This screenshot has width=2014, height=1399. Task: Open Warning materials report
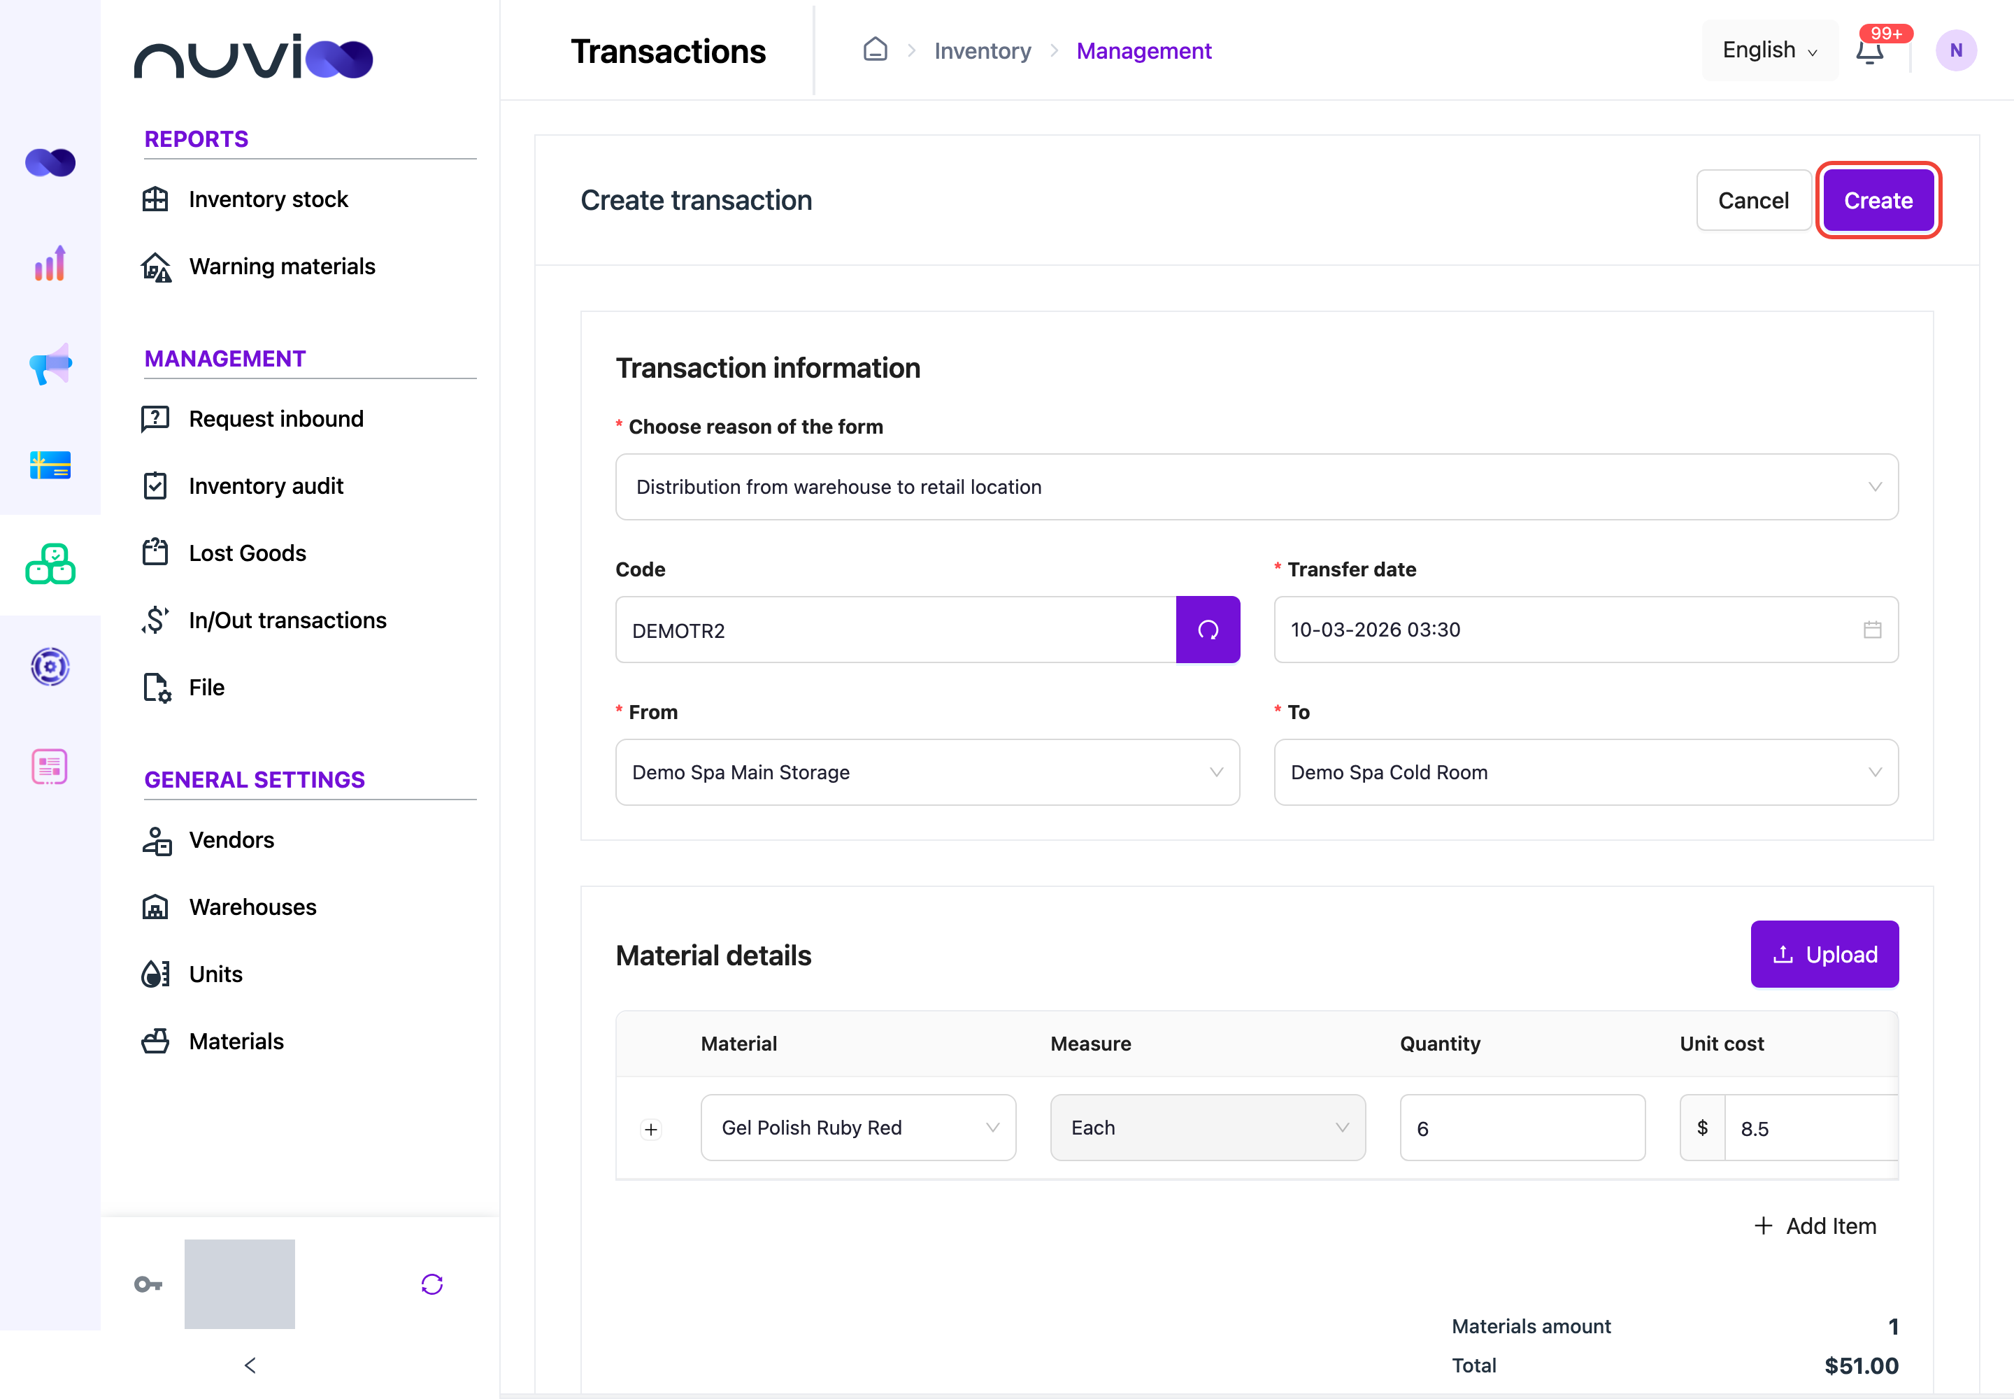click(281, 267)
